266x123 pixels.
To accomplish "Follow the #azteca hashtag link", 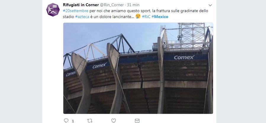I will [x=83, y=17].
